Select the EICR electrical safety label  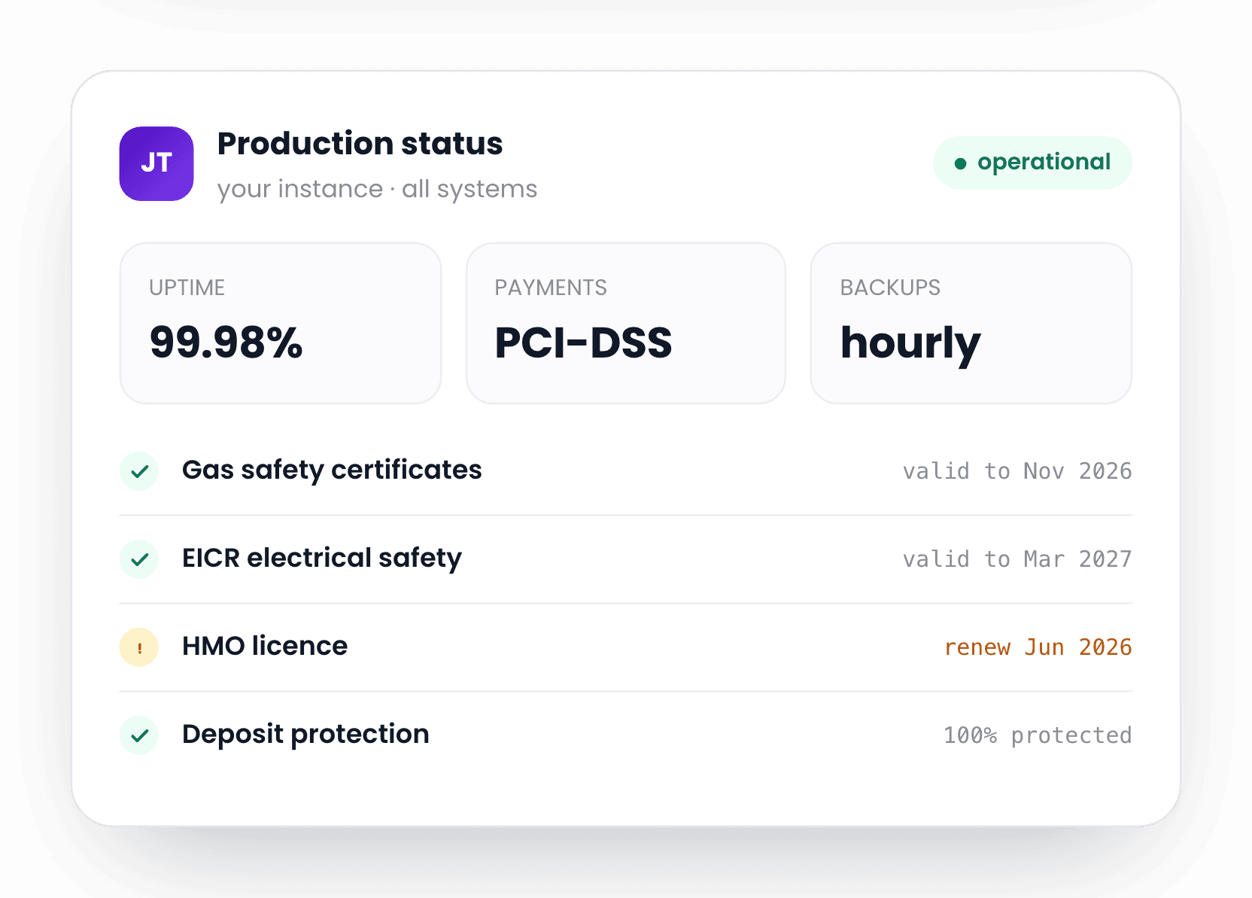pyautogui.click(x=322, y=558)
